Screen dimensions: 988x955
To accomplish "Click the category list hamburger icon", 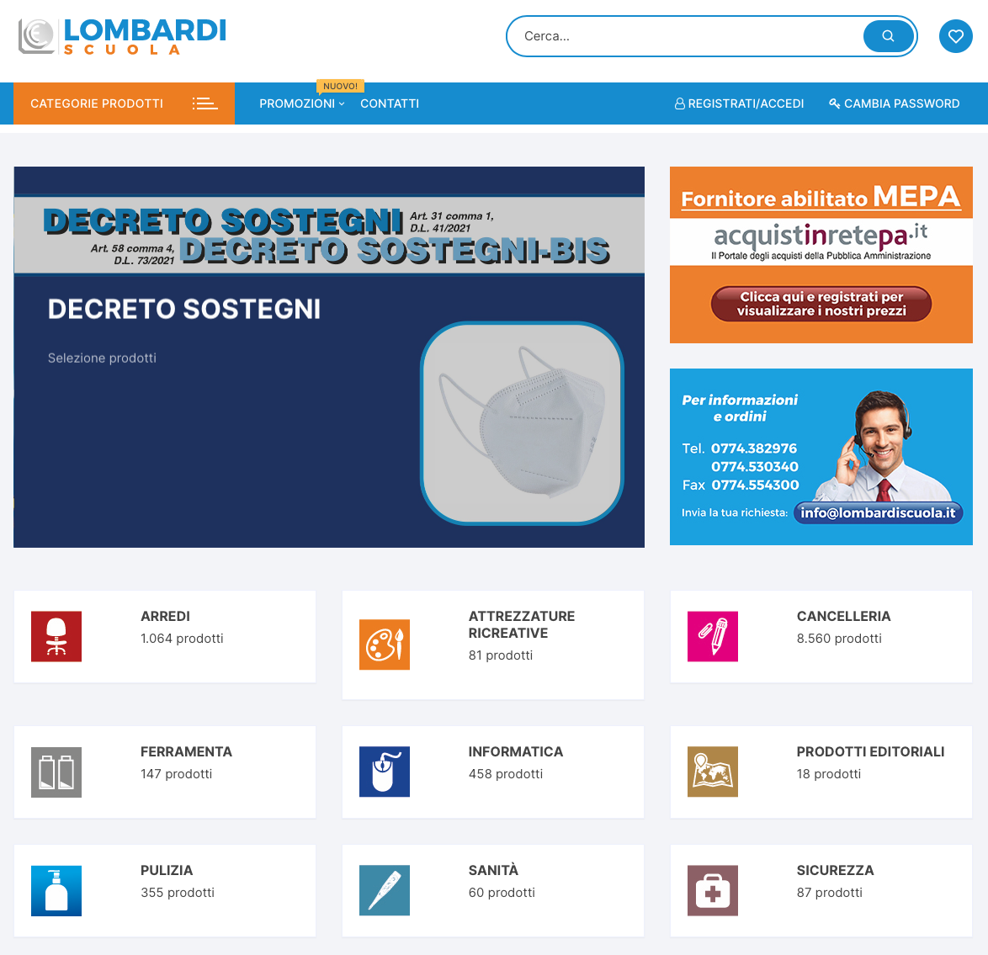I will (205, 103).
